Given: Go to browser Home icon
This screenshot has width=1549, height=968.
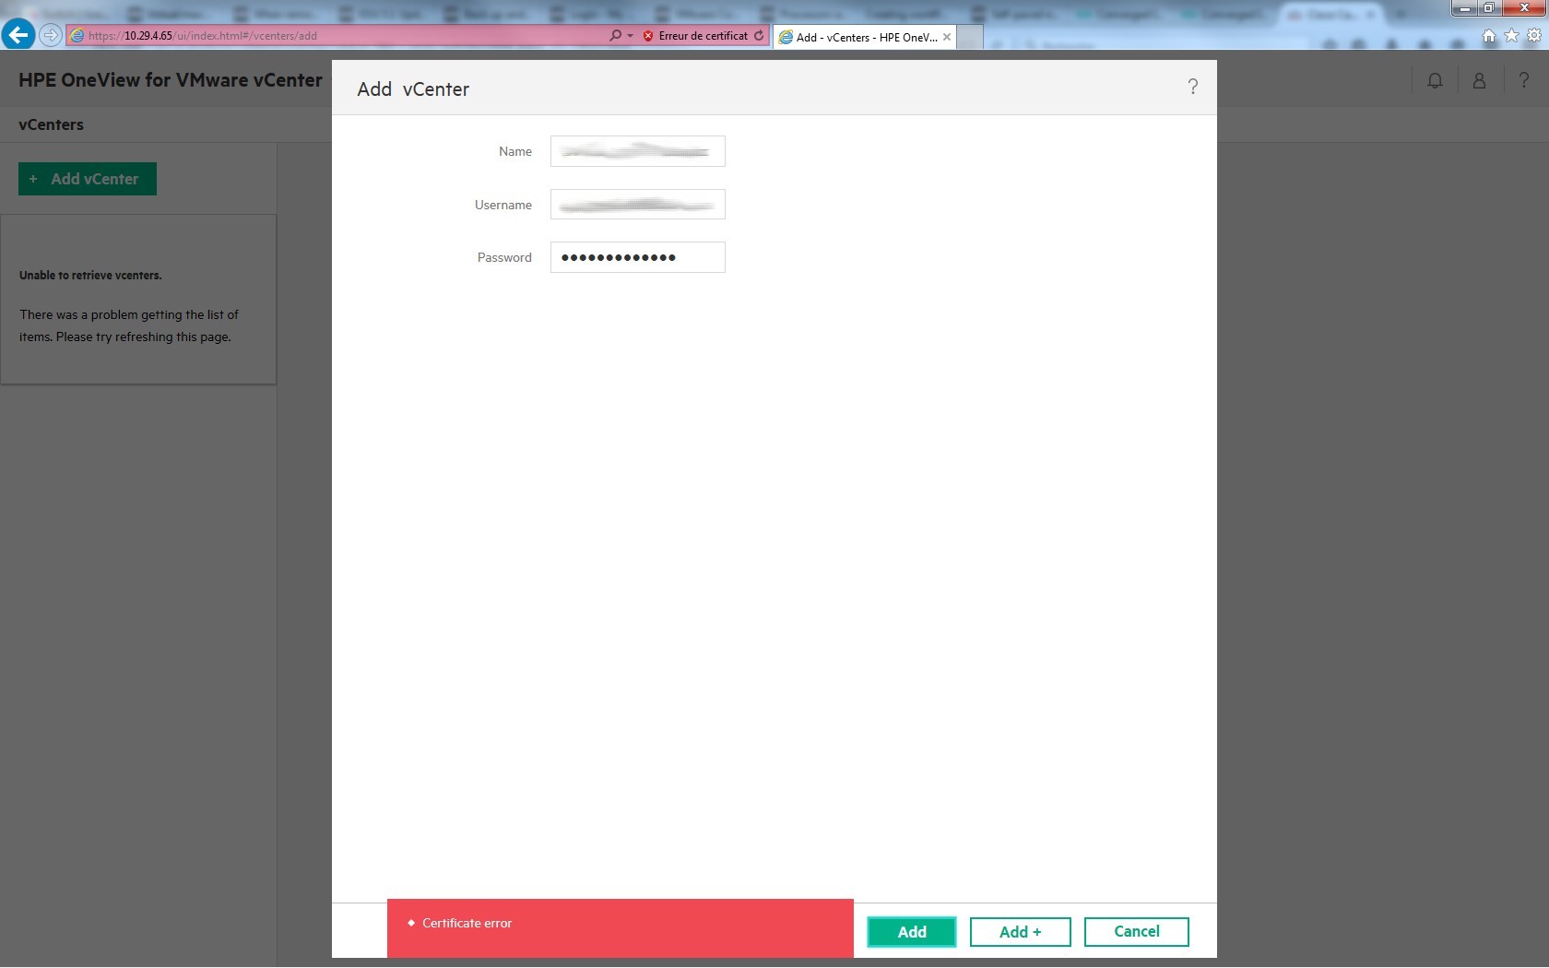Looking at the screenshot, I should pos(1489,36).
